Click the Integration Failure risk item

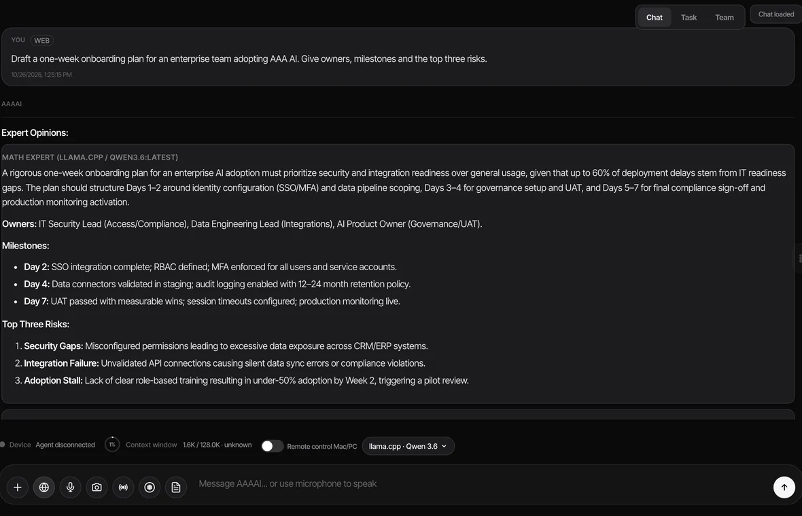tap(224, 363)
